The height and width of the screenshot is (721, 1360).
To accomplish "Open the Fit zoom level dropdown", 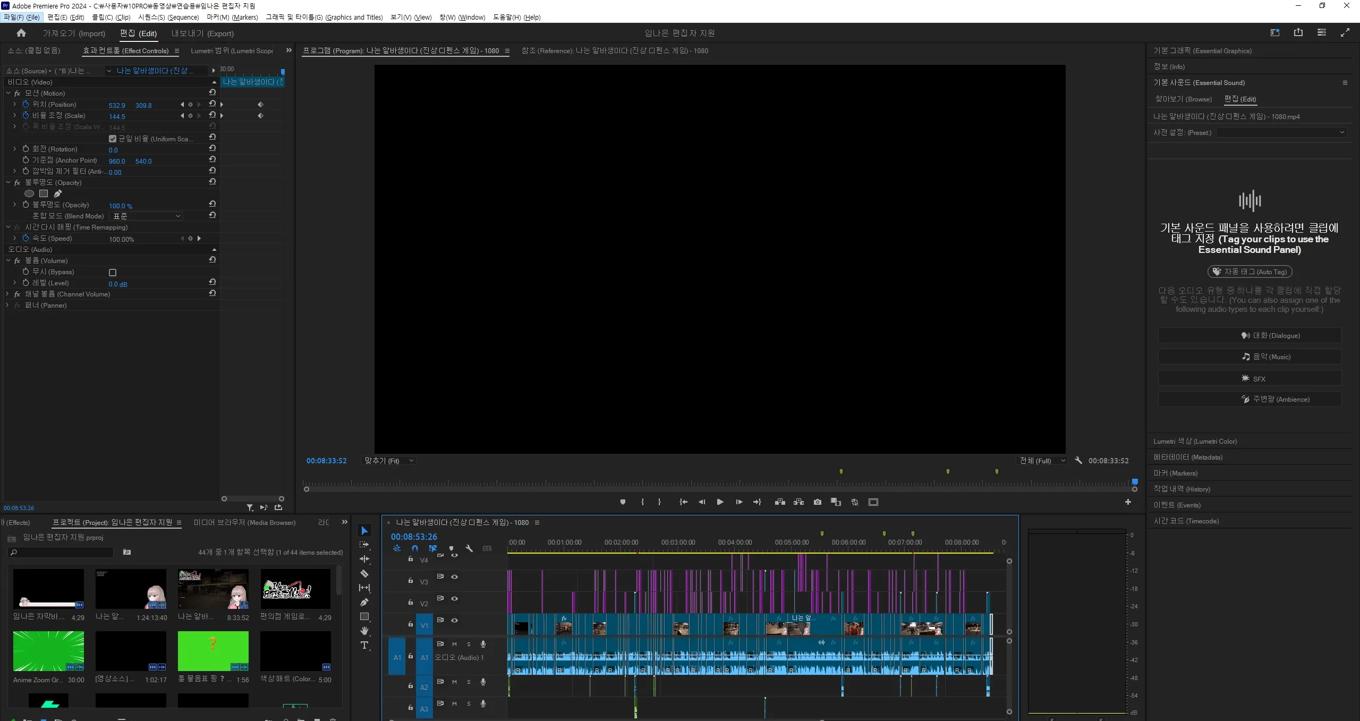I will 388,461.
